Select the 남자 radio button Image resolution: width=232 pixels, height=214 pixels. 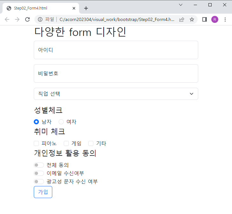tap(36, 122)
